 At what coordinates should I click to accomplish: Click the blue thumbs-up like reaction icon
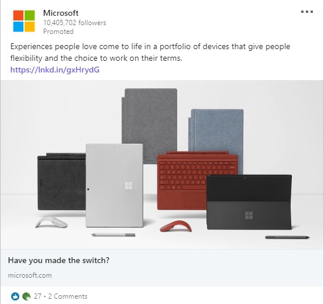pos(15,296)
